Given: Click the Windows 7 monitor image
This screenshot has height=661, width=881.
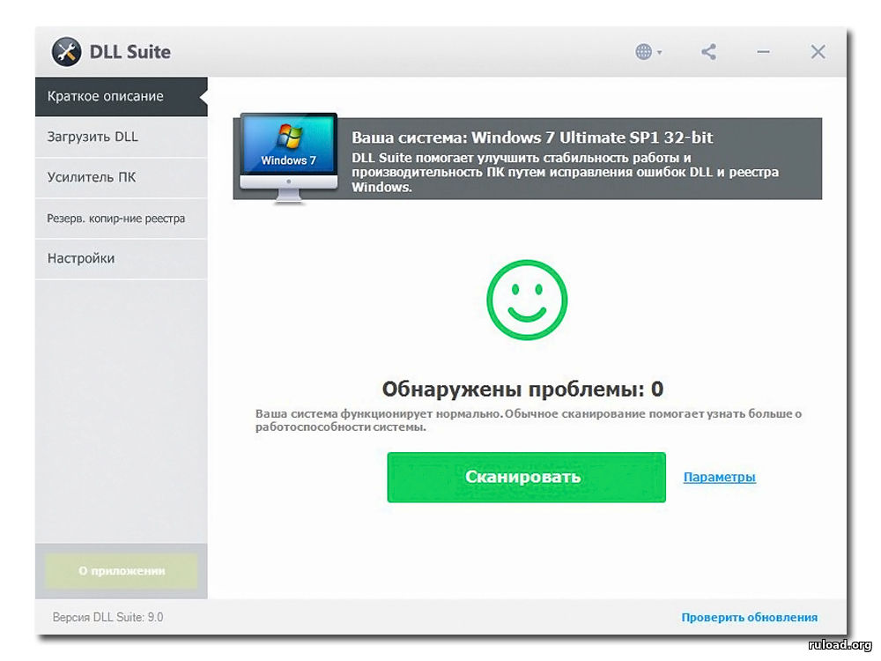Looking at the screenshot, I should [x=289, y=158].
